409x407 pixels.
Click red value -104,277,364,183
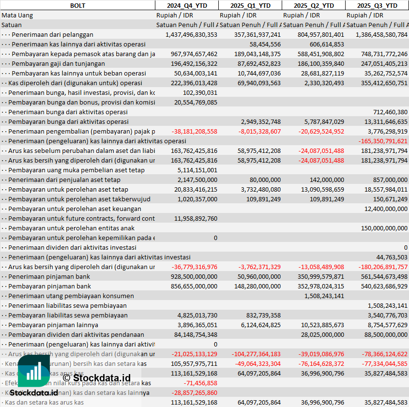click(256, 354)
